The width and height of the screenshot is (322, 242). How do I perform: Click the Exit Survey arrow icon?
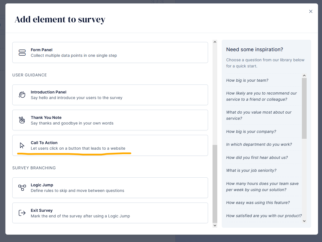(x=22, y=213)
